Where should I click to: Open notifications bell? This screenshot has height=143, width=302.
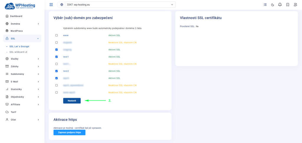pos(280,5)
